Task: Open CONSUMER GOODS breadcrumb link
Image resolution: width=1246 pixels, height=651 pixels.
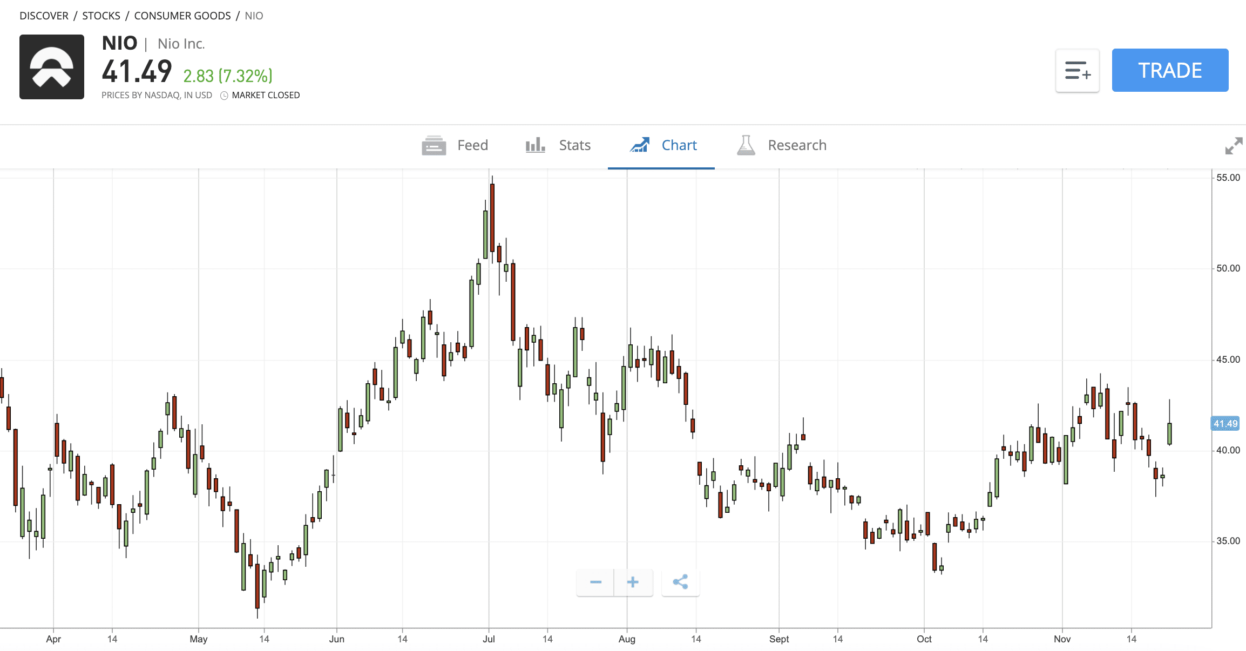Action: click(x=182, y=16)
